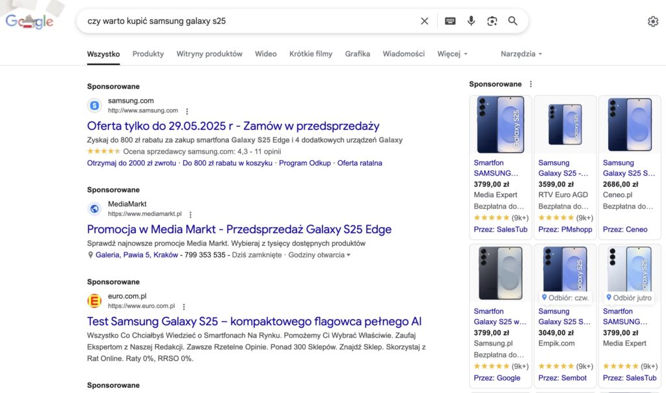This screenshot has width=666, height=393.
Task: Open the Krótkie filmy tab
Action: [311, 54]
